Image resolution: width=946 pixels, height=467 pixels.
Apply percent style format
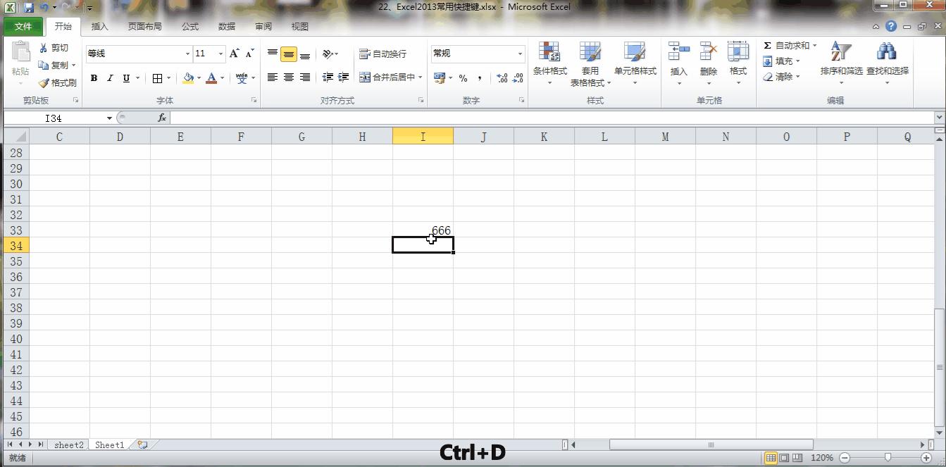[x=463, y=78]
